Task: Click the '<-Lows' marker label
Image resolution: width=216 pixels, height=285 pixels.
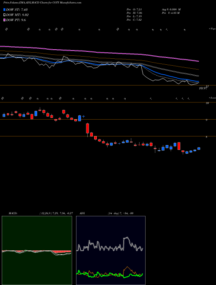Action: tap(212, 98)
